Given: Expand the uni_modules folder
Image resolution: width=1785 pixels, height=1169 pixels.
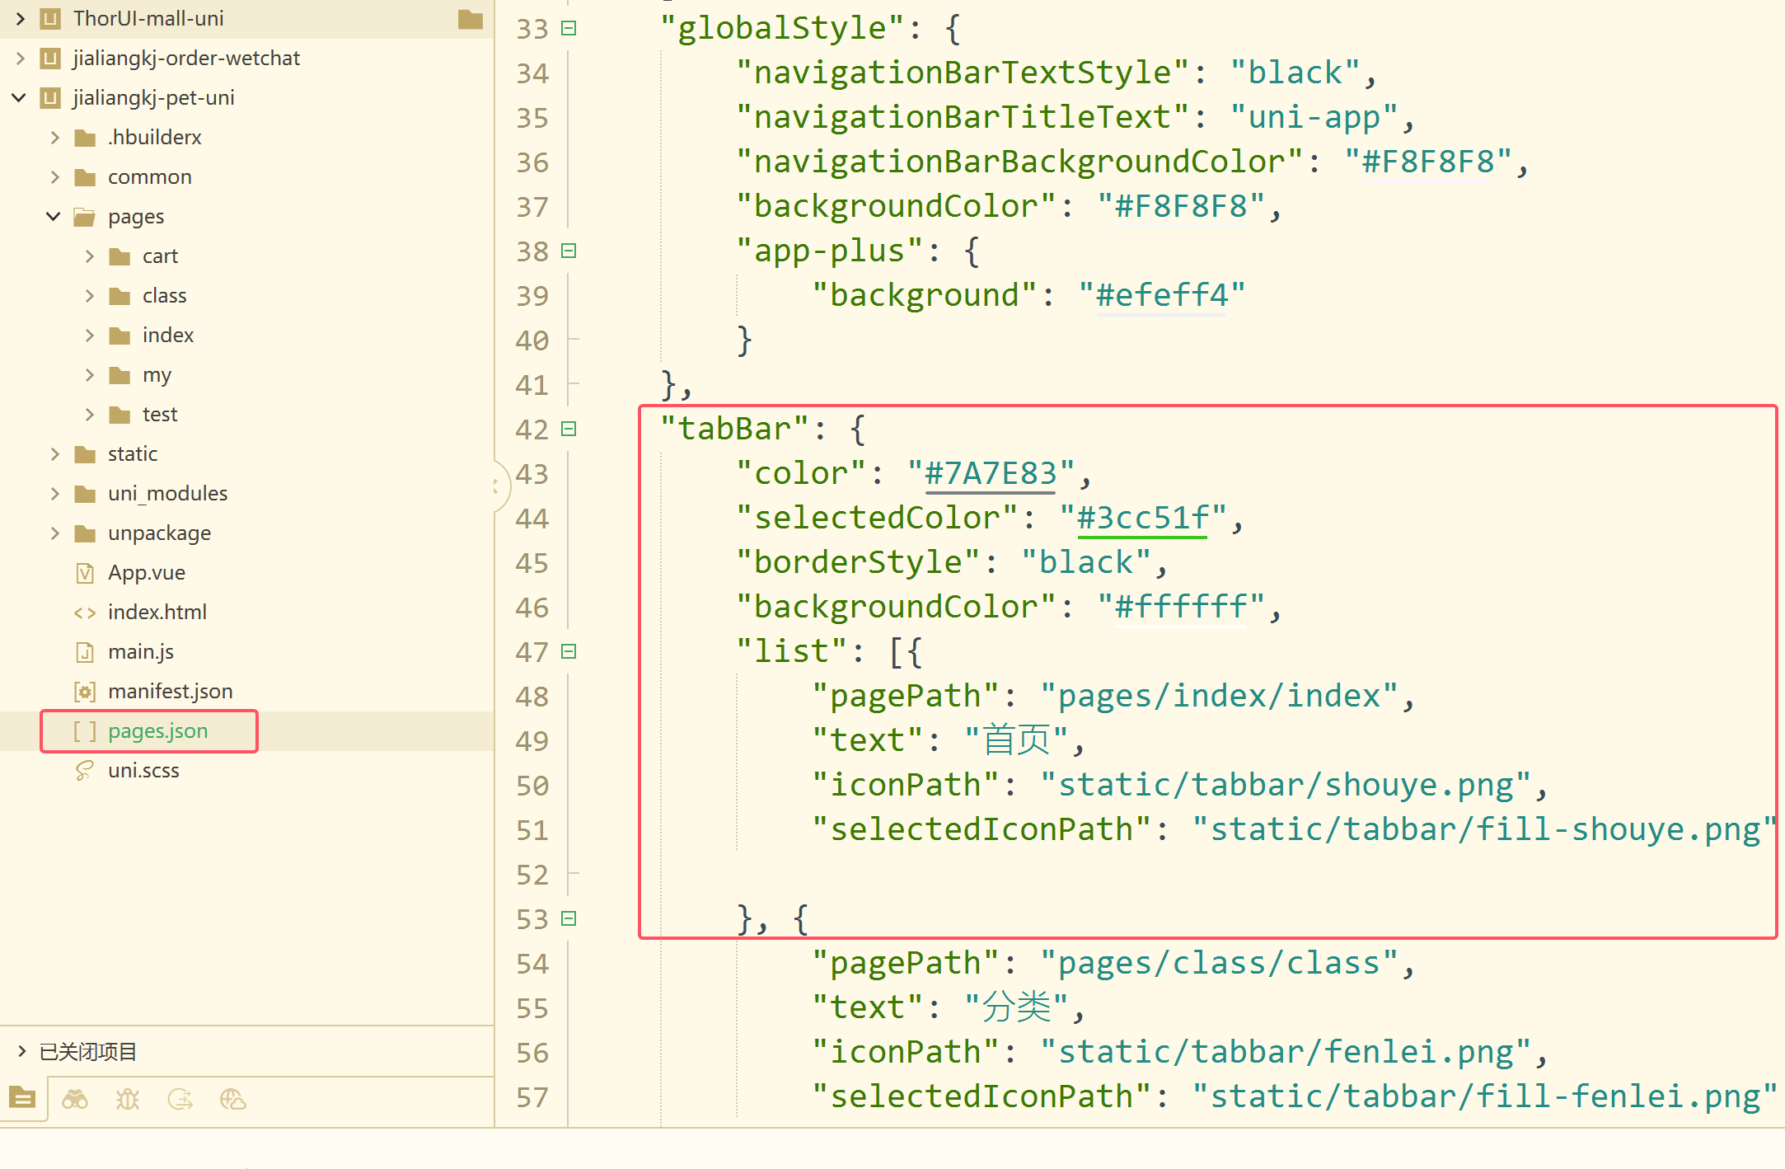Looking at the screenshot, I should pos(55,494).
